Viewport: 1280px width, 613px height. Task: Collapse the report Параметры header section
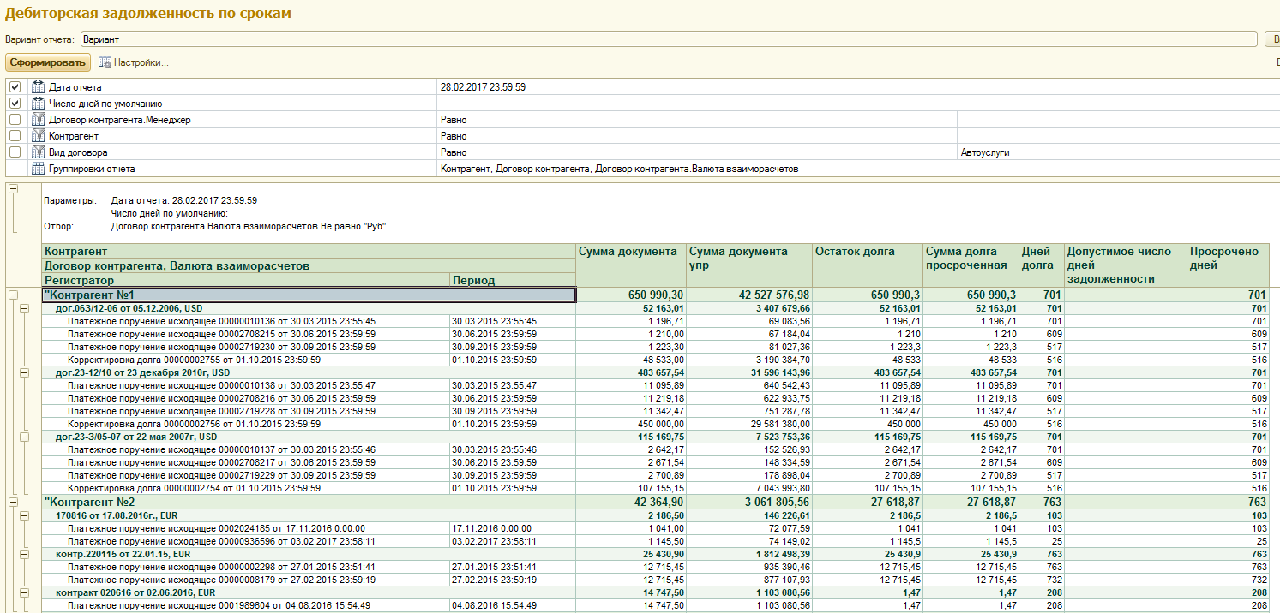(13, 189)
